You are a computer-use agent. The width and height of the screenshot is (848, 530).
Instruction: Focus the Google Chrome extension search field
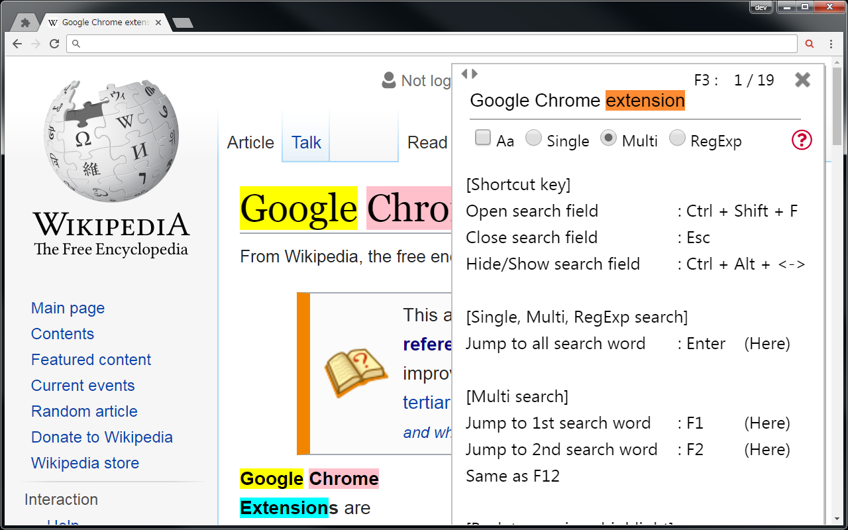(x=635, y=101)
